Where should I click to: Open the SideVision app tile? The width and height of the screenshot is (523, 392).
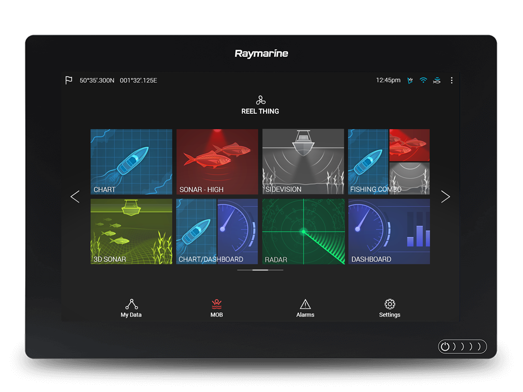pos(303,162)
